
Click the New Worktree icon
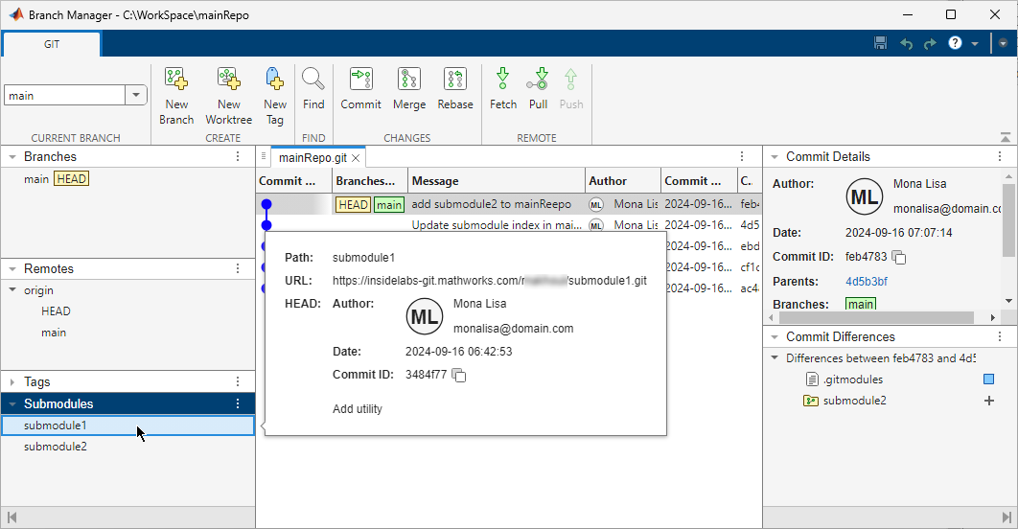click(x=228, y=80)
